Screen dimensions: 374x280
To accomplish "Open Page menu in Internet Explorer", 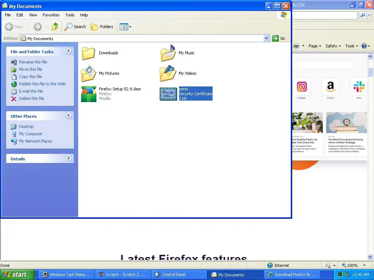I will point(314,46).
